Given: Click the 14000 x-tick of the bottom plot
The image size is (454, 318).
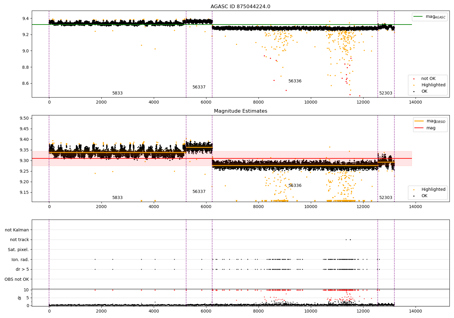Looking at the screenshot, I should click(415, 311).
